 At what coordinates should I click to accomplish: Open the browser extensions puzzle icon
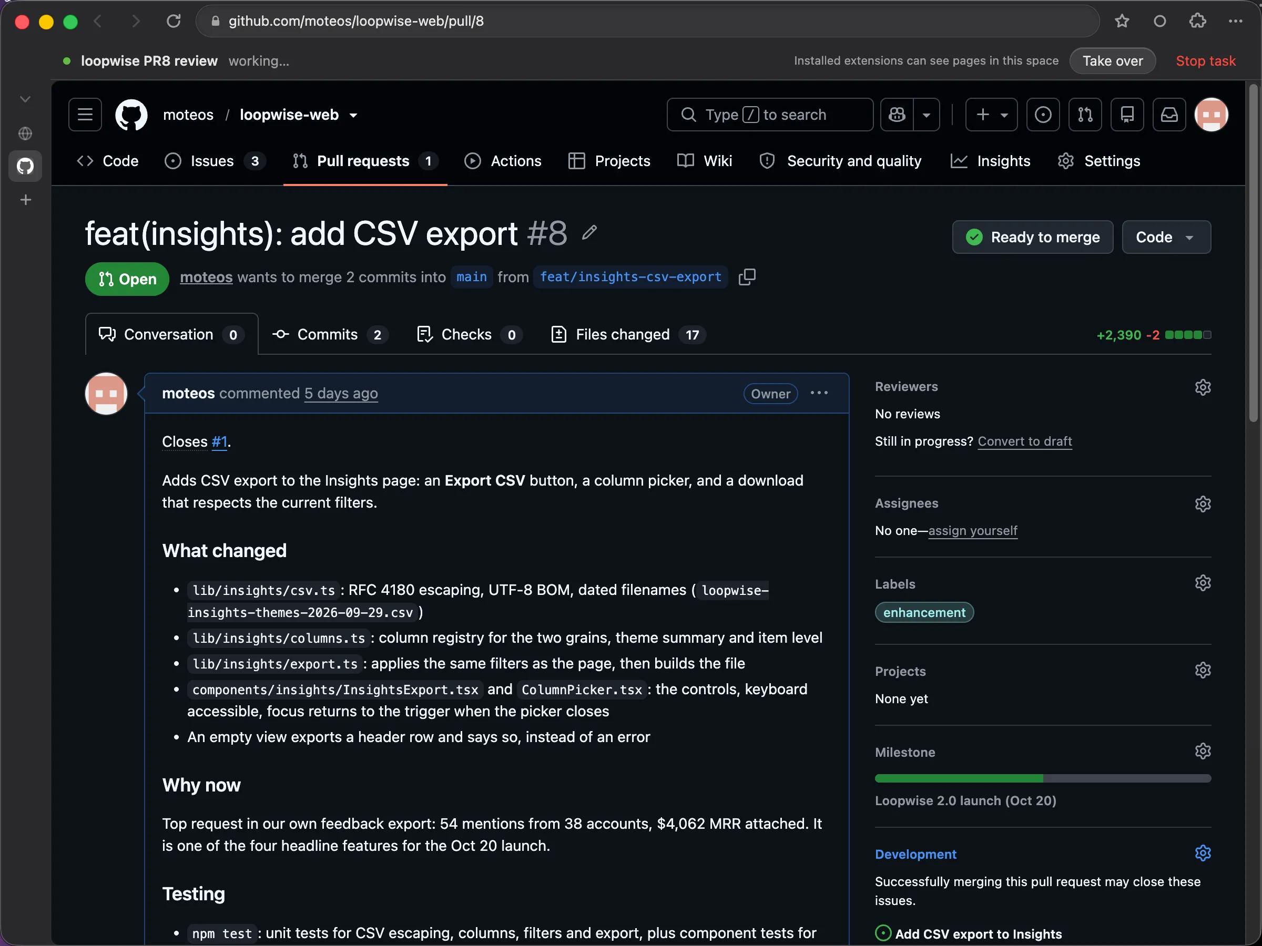click(x=1197, y=21)
